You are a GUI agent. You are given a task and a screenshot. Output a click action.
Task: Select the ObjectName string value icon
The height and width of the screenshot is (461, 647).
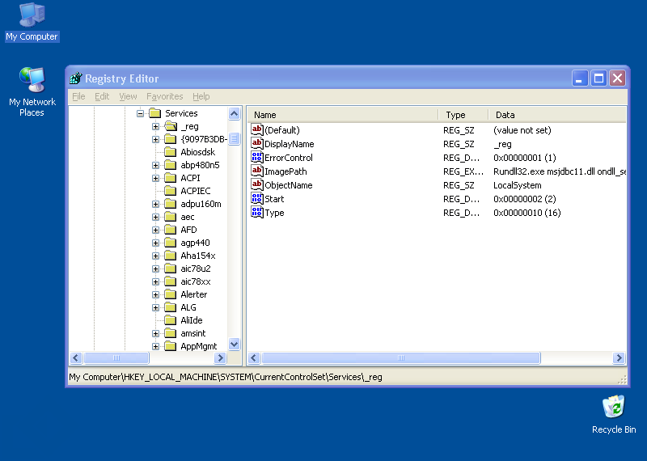[256, 184]
